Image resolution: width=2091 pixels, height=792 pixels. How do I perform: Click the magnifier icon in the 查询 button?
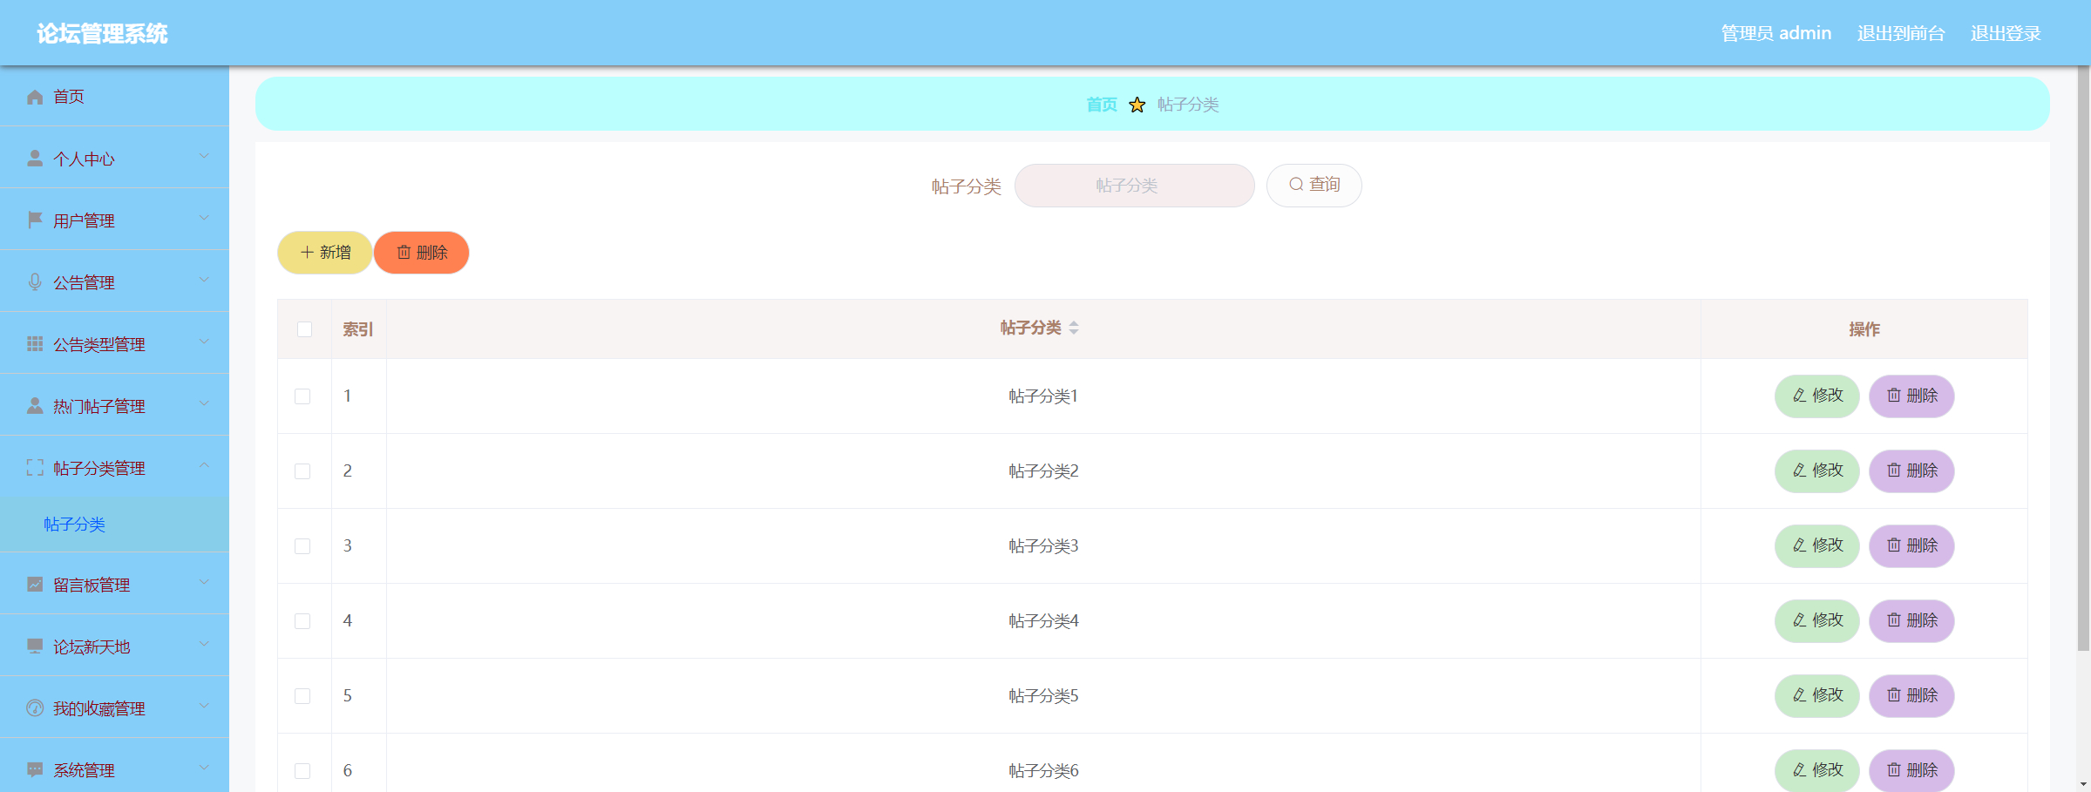point(1296,185)
